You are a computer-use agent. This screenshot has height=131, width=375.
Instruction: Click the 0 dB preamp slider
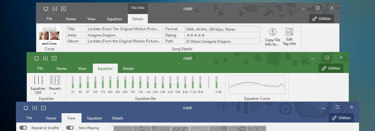click(x=217, y=82)
